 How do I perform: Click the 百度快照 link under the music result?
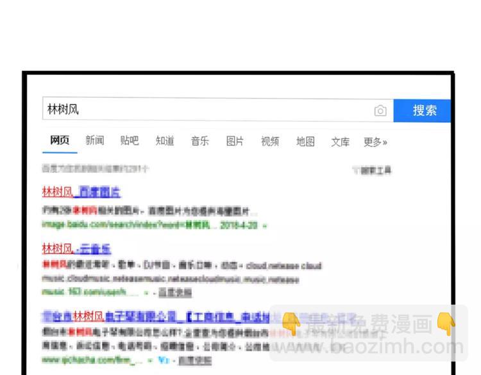click(175, 292)
